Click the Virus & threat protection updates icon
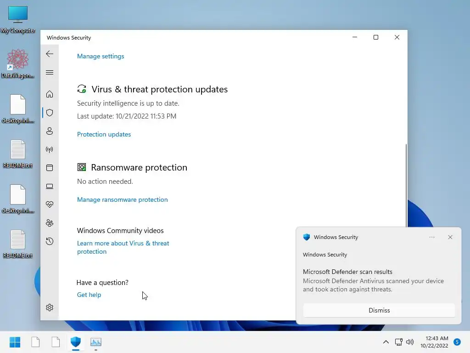This screenshot has height=353, width=470. pyautogui.click(x=82, y=89)
